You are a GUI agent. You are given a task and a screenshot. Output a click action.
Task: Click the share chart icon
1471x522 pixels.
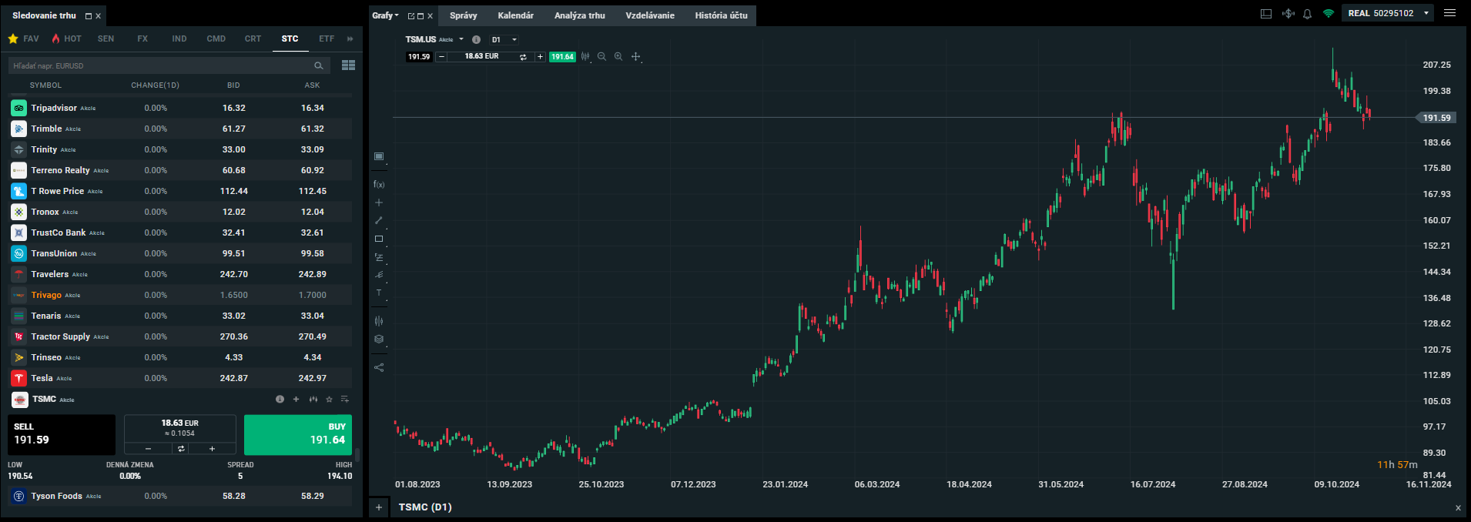pyautogui.click(x=379, y=368)
